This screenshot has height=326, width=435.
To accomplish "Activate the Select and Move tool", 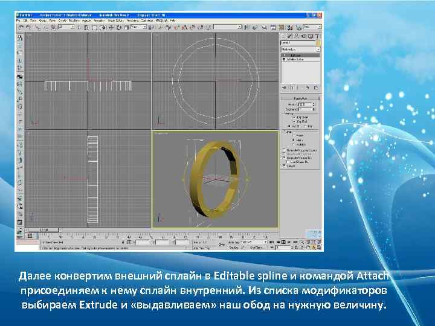I will [111, 27].
